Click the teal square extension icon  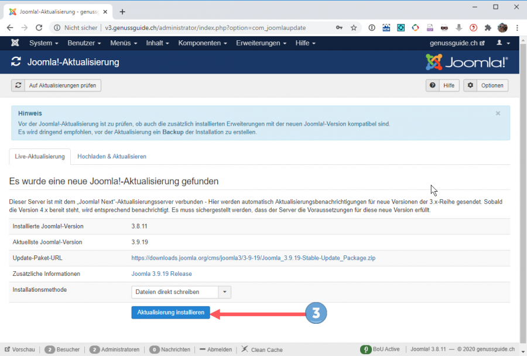[x=401, y=28]
